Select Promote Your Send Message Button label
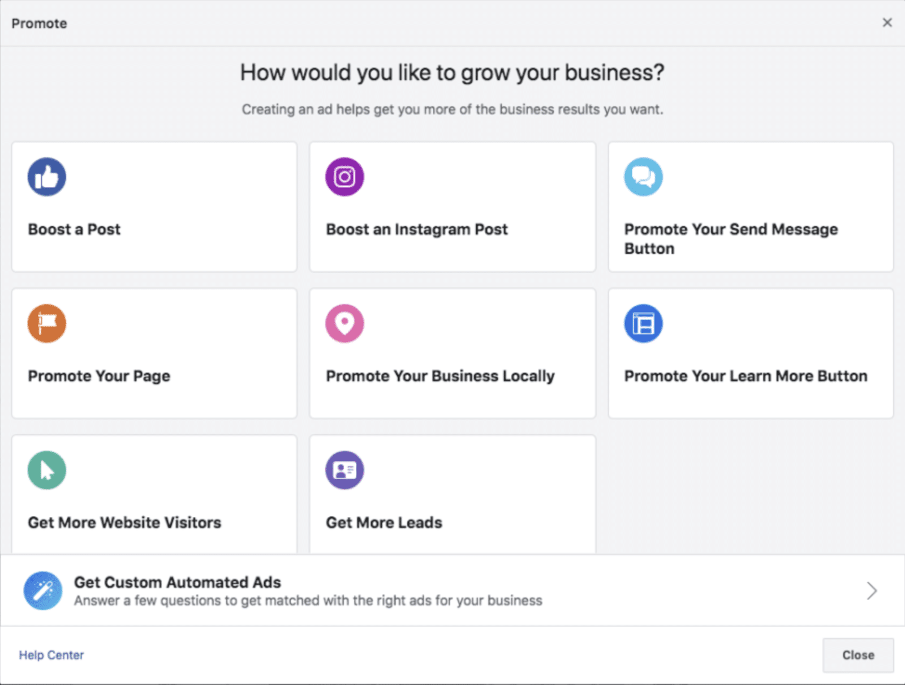 point(731,239)
